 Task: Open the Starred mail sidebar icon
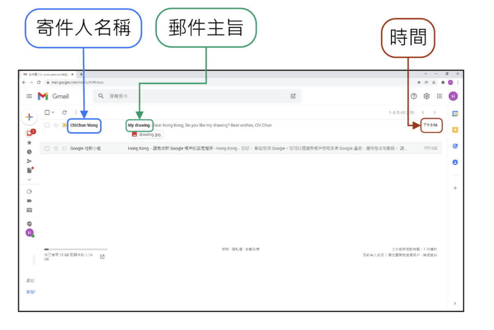pyautogui.click(x=29, y=143)
